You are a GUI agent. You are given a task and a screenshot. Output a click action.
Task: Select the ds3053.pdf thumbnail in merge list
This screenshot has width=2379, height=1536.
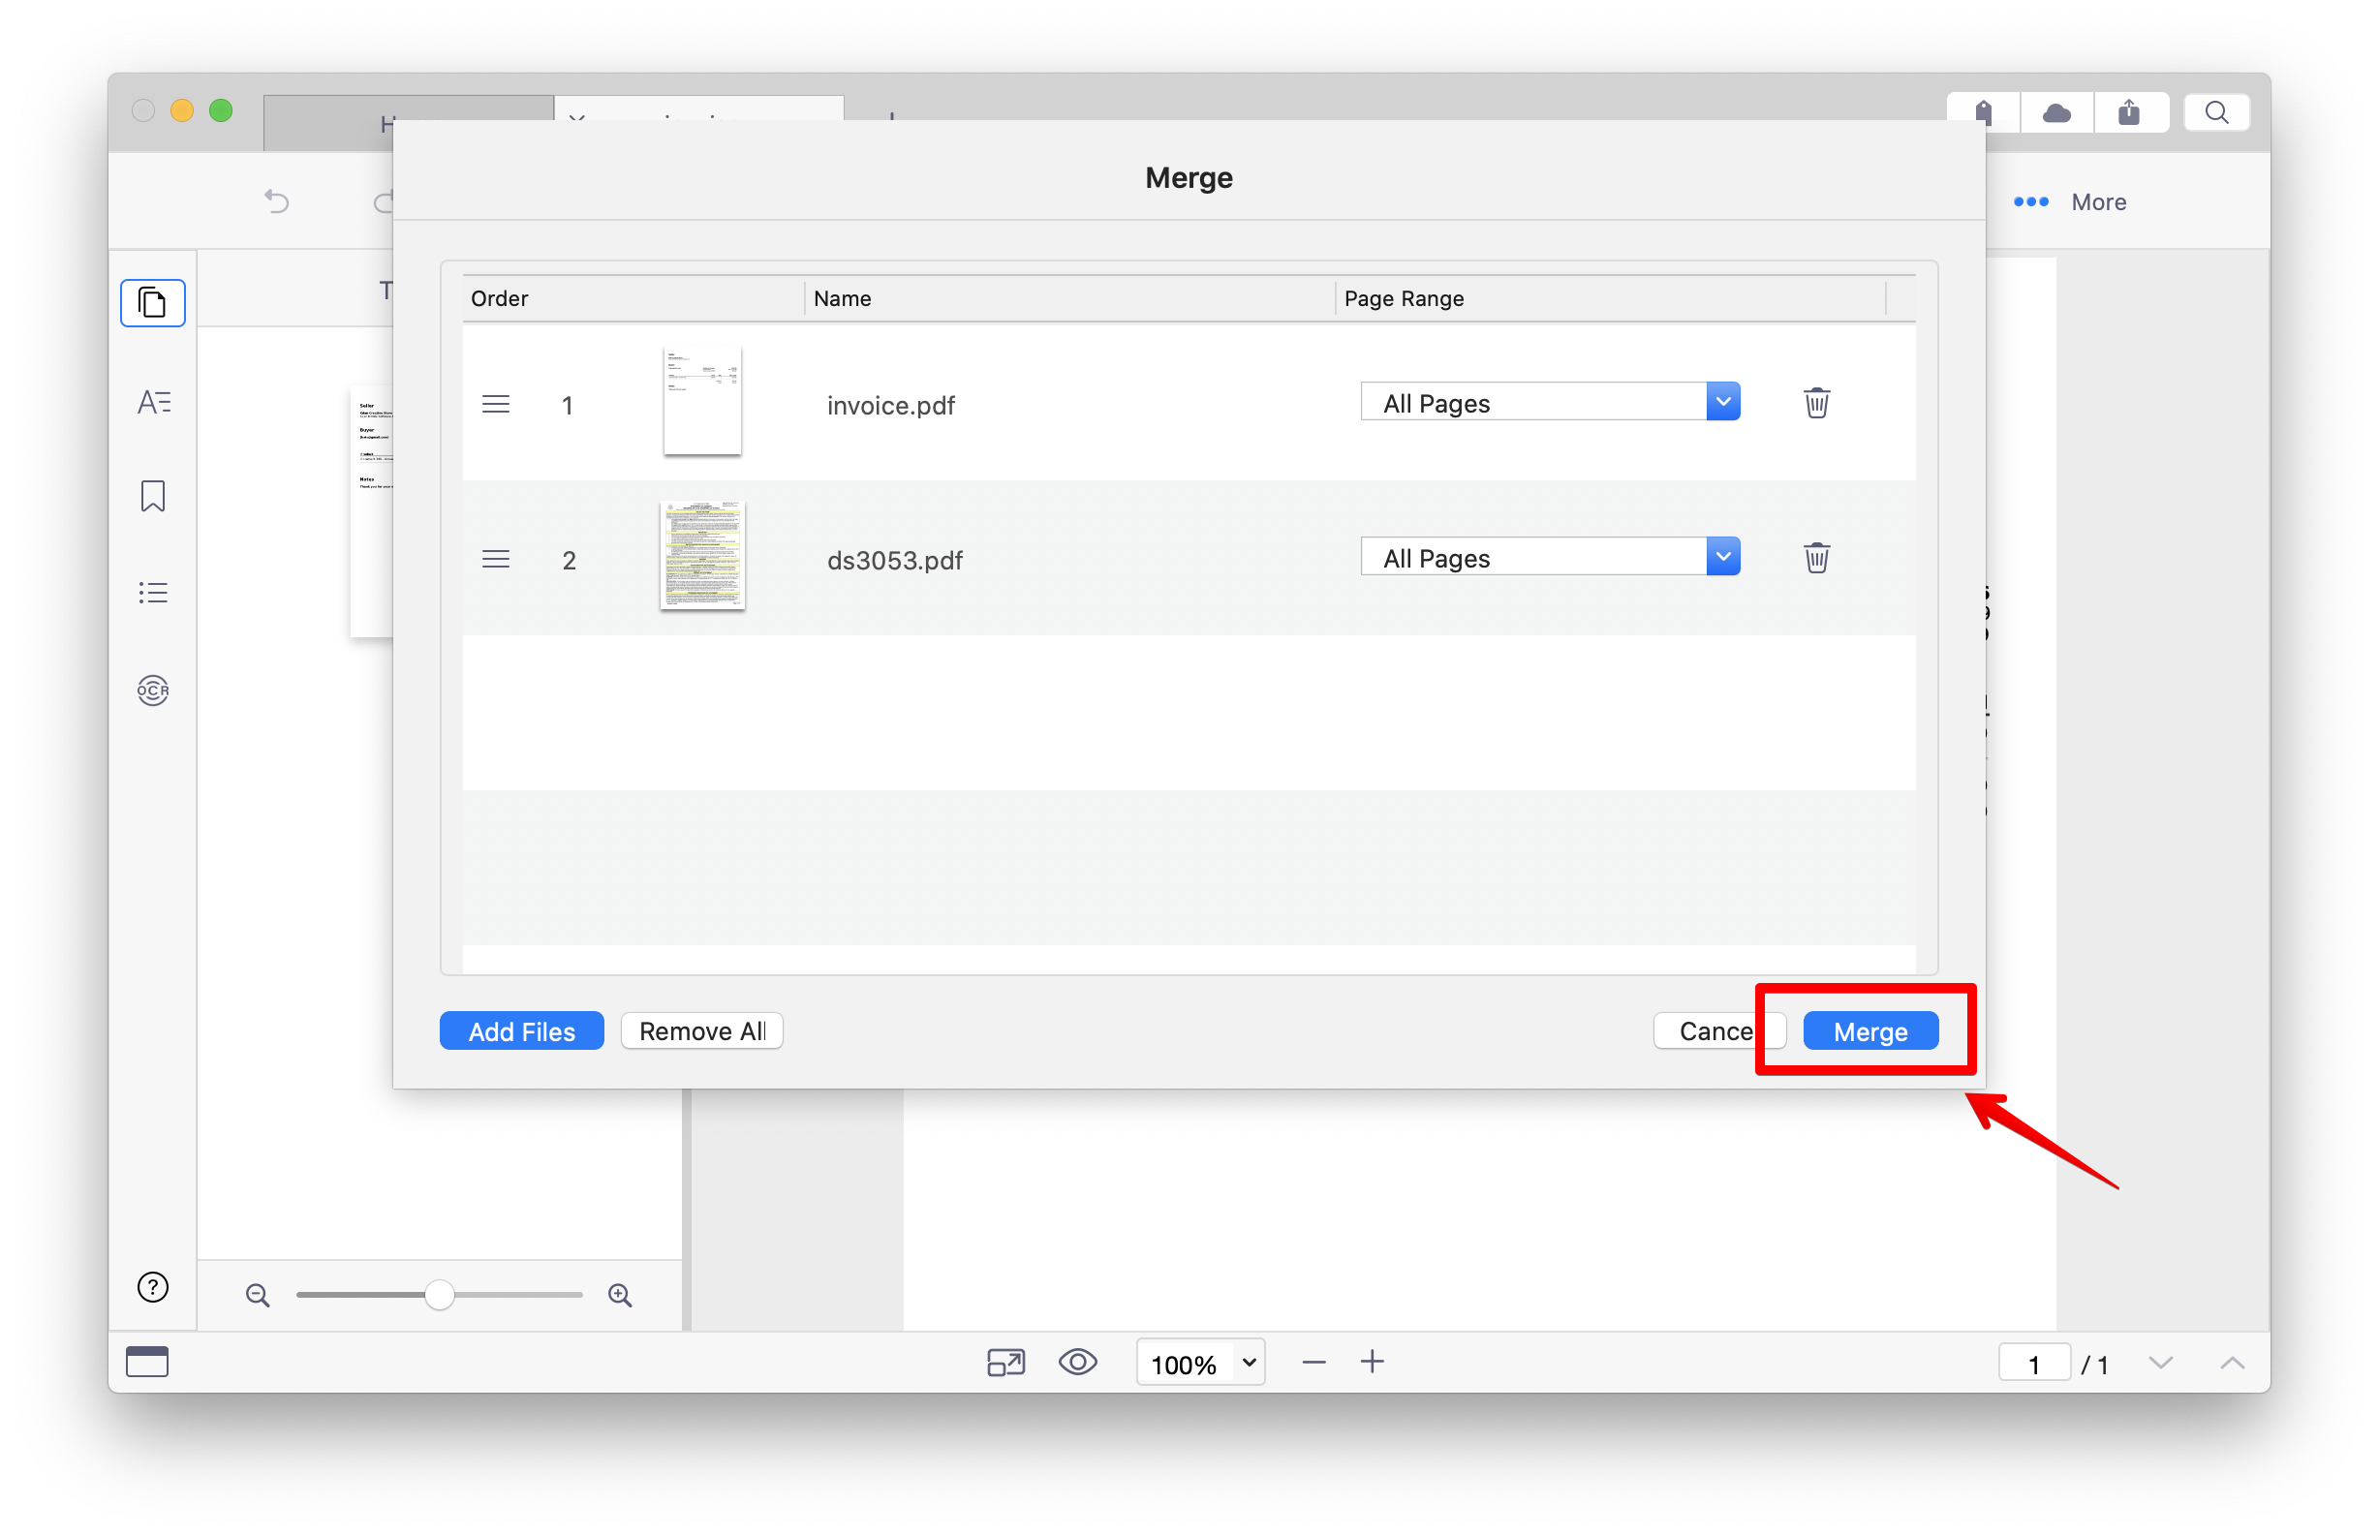pyautogui.click(x=702, y=556)
